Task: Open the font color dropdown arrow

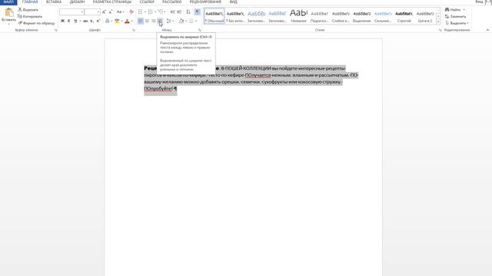Action: pyautogui.click(x=131, y=21)
